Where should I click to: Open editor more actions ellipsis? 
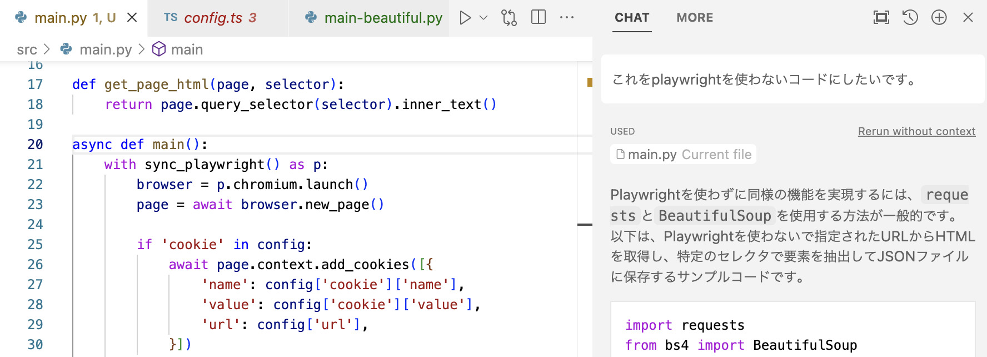pos(567,18)
